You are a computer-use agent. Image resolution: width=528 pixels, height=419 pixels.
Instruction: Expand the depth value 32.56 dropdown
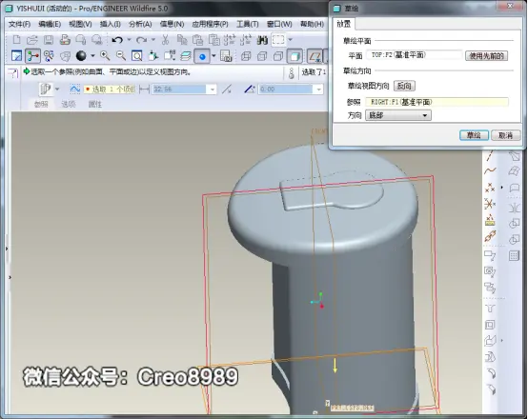tap(213, 90)
